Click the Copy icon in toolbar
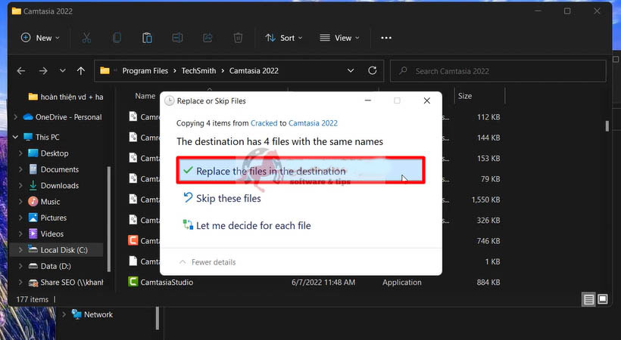This screenshot has width=621, height=340. click(x=117, y=38)
